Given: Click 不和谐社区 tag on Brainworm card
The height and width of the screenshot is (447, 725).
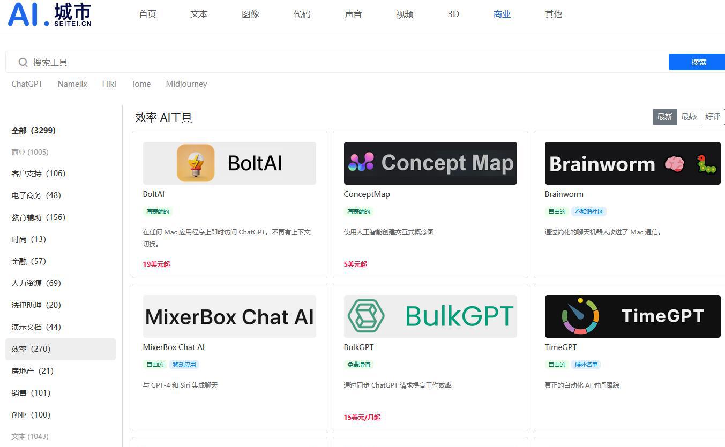Looking at the screenshot, I should (589, 211).
